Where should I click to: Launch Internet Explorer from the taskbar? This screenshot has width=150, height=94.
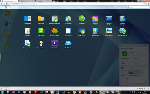click(x=8, y=92)
